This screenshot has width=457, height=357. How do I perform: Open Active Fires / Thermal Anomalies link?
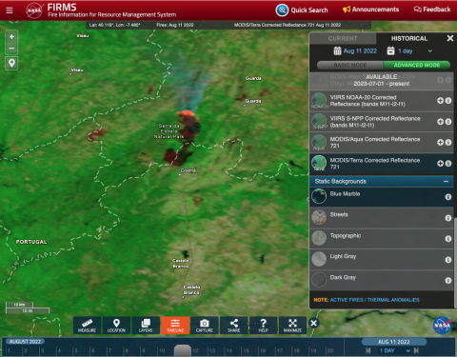coord(374,300)
